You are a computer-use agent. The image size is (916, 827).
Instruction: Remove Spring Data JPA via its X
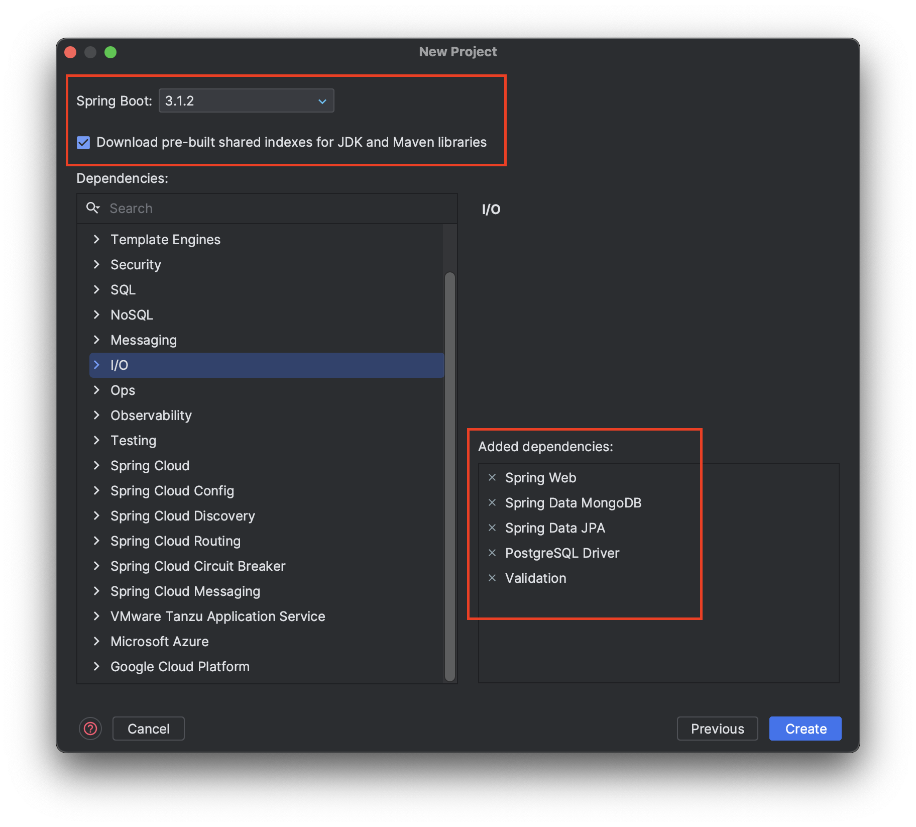tap(492, 528)
